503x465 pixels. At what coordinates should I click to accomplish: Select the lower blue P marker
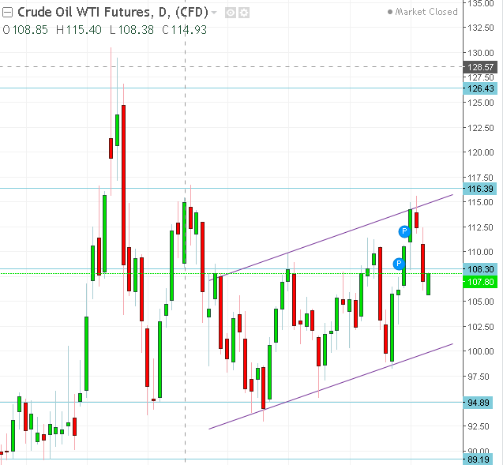pos(399,263)
